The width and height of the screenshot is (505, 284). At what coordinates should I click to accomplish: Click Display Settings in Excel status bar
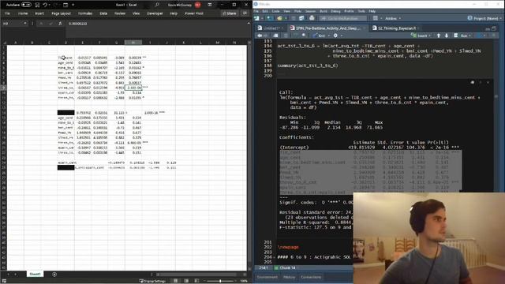click(x=152, y=281)
